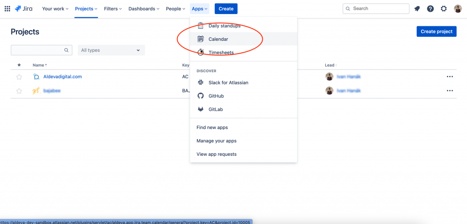Click the bajabee project icon
This screenshot has height=224, width=467.
pos(36,91)
